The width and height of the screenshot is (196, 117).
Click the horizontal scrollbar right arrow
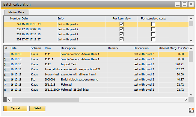186,100
